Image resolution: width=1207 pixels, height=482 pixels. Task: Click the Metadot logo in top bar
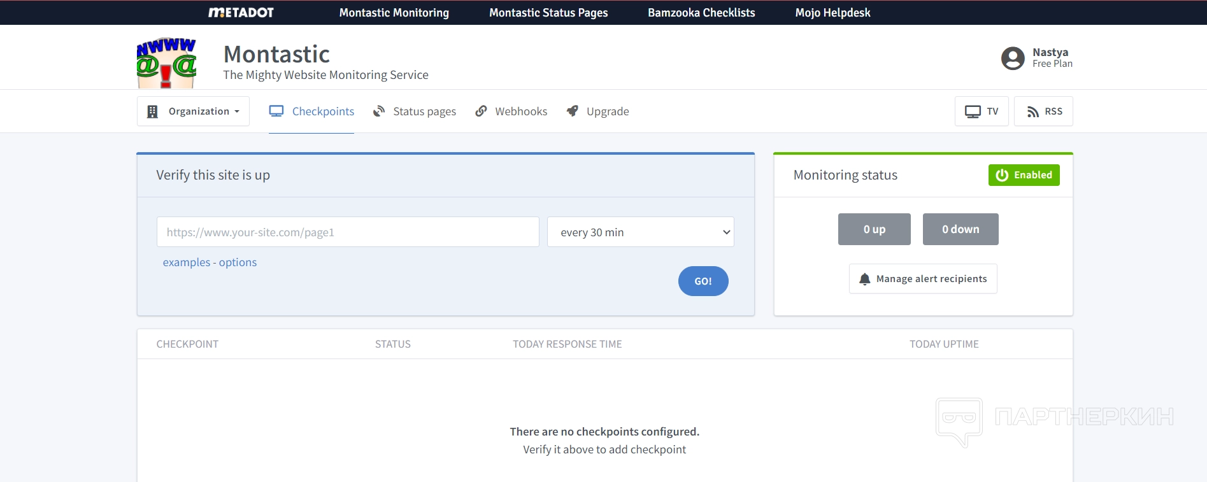coord(241,13)
